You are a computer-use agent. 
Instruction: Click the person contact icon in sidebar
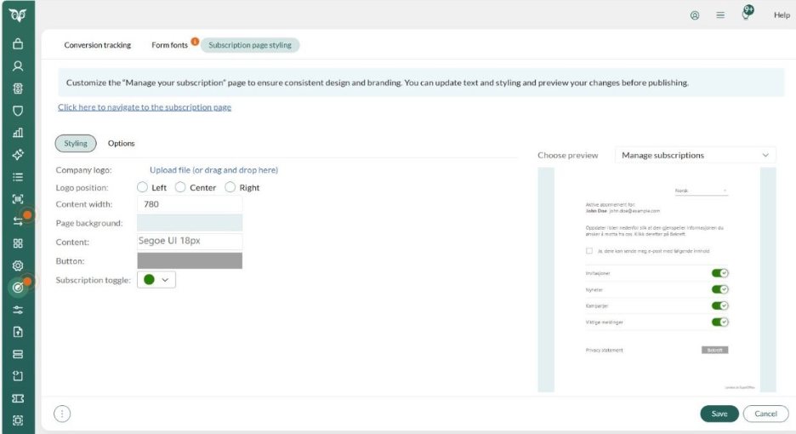(x=17, y=66)
